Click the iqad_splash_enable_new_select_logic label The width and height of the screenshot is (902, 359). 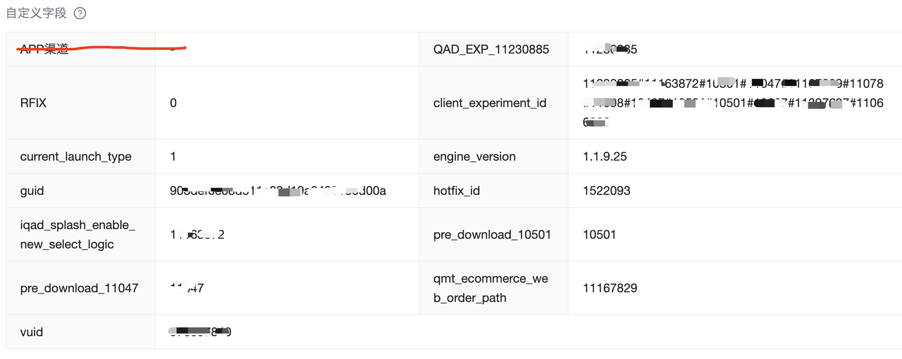(77, 234)
